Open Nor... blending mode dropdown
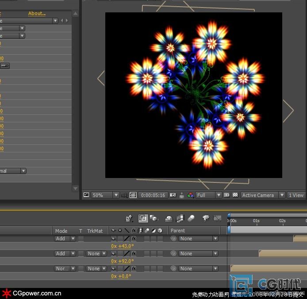 click(x=65, y=269)
